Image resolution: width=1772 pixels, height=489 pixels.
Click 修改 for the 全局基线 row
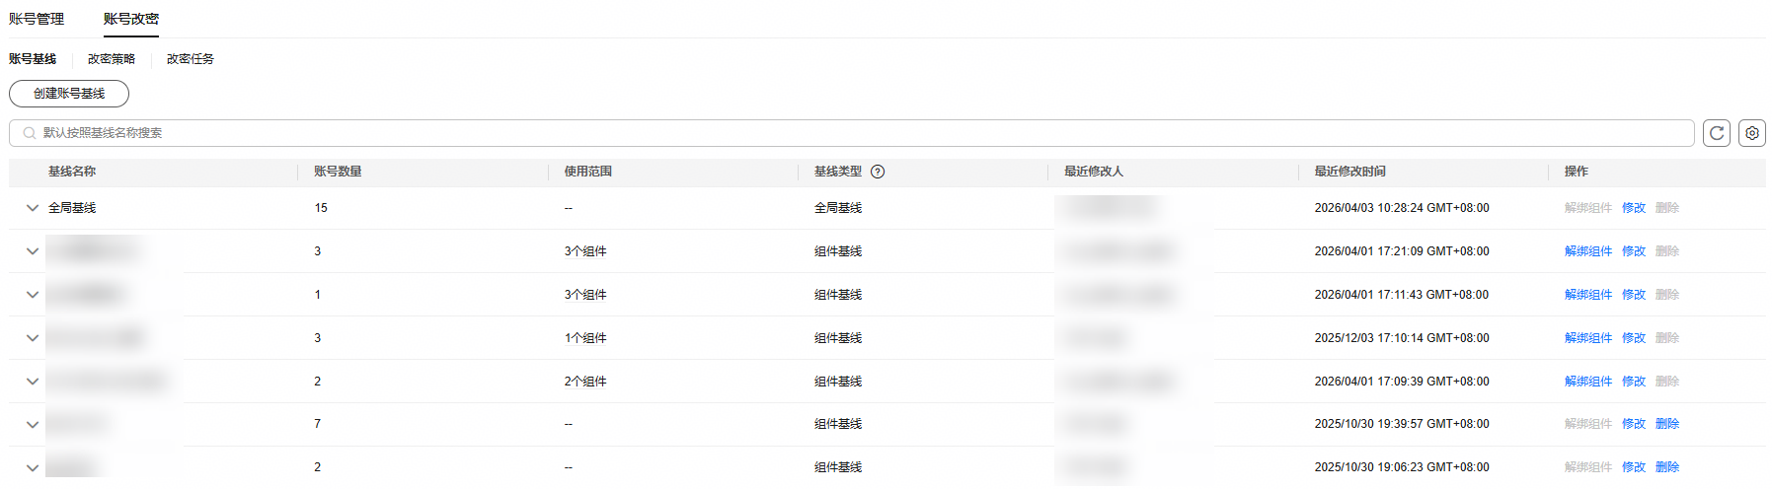1634,208
